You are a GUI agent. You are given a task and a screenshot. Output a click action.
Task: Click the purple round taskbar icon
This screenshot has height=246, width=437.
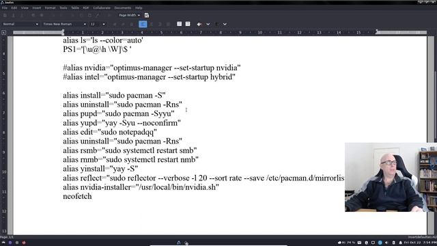(x=10, y=243)
